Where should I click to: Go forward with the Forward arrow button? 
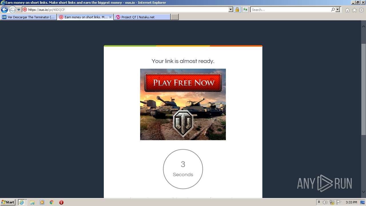(x=12, y=10)
